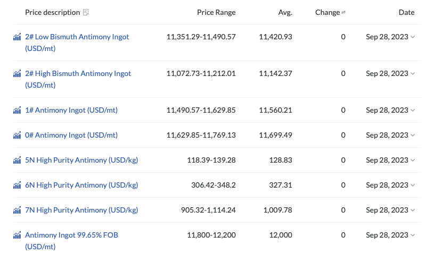Expand date chevron for 2# Low Bismuth row
The height and width of the screenshot is (253, 434).
(413, 37)
